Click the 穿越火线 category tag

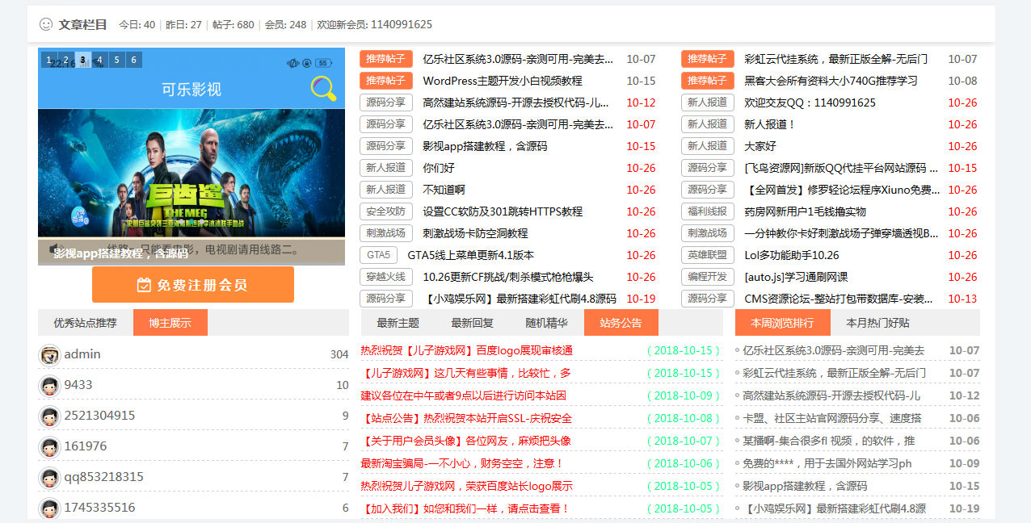[x=385, y=277]
